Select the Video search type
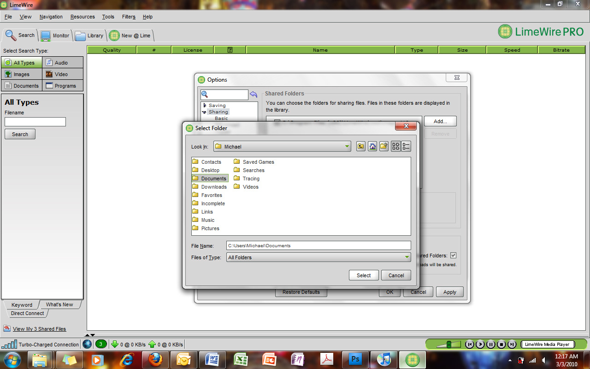The image size is (590, 369). (63, 74)
